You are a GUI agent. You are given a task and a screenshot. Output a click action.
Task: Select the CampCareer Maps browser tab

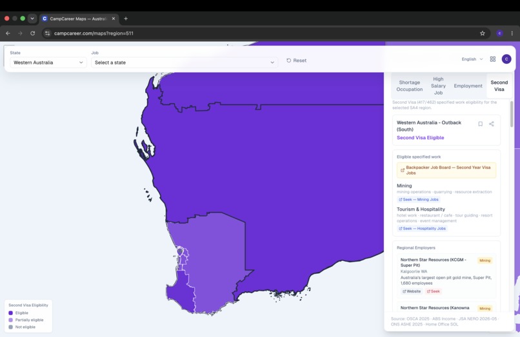tap(79, 19)
